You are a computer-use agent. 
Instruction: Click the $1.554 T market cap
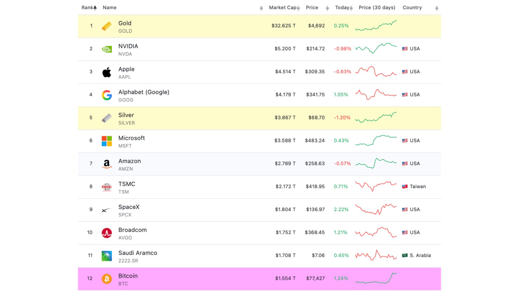[x=285, y=278]
